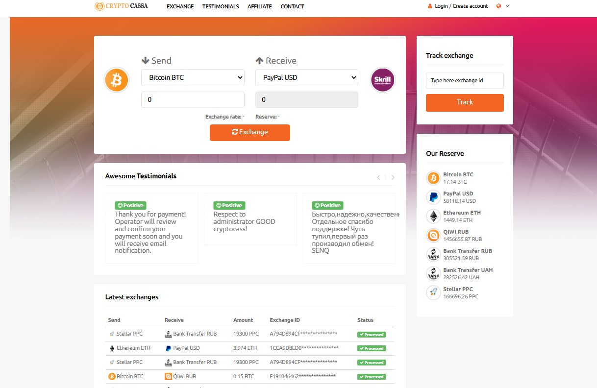Click the Bank Transfer RUB reserve icon
Screen dimensions: 597x388
433,254
